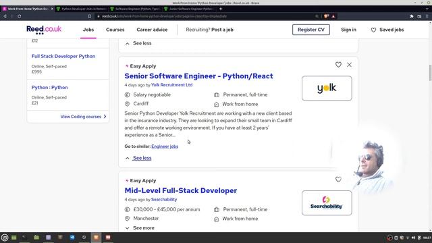The image size is (432, 243).
Task: Open the Courses navigation item
Action: tap(115, 30)
